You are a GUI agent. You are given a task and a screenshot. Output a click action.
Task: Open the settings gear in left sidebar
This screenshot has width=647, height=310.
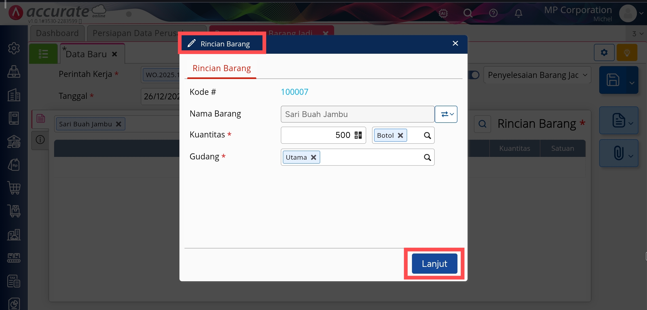pos(14,48)
